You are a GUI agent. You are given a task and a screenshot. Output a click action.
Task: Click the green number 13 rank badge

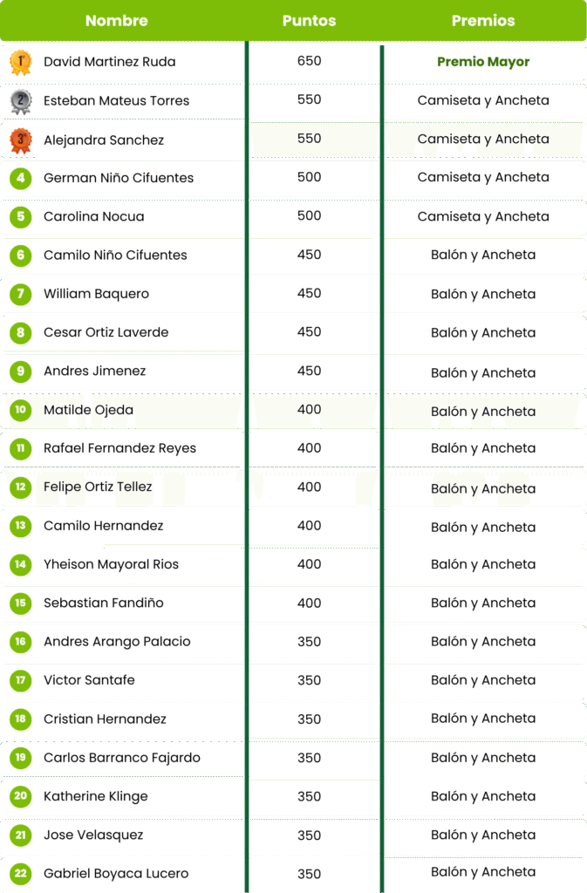(20, 526)
